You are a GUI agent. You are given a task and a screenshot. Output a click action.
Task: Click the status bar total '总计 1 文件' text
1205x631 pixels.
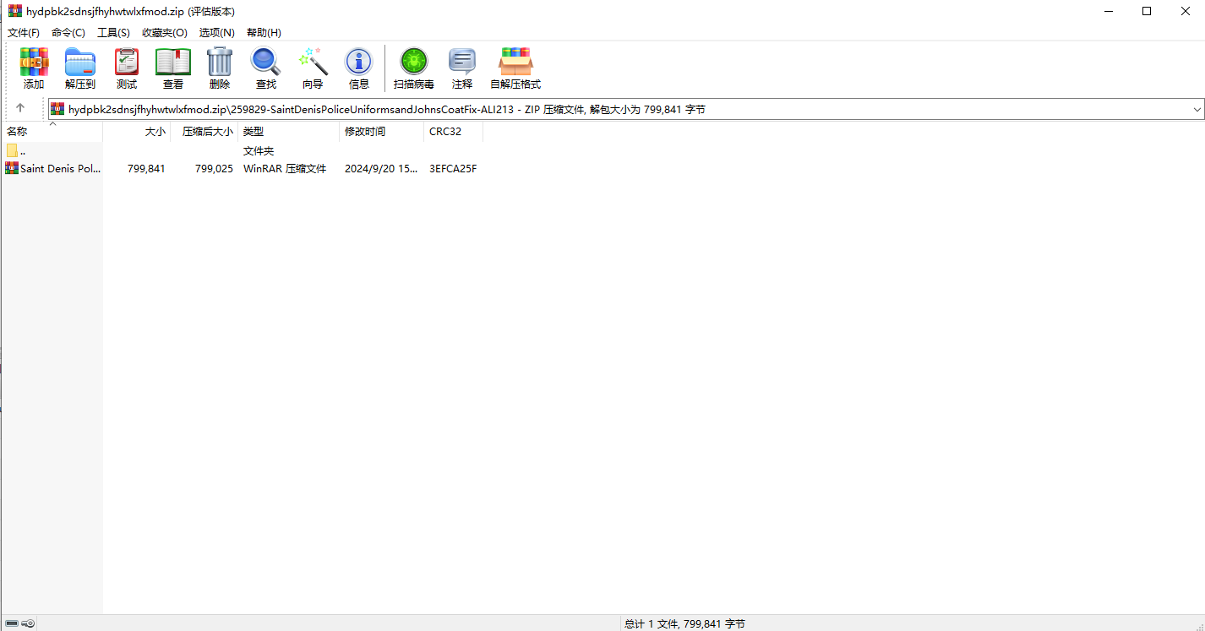[x=684, y=623]
